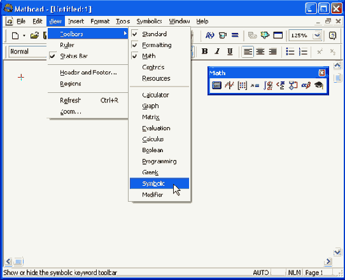Open a file with the folder icon
This screenshot has width=345, height=280.
(x=34, y=36)
